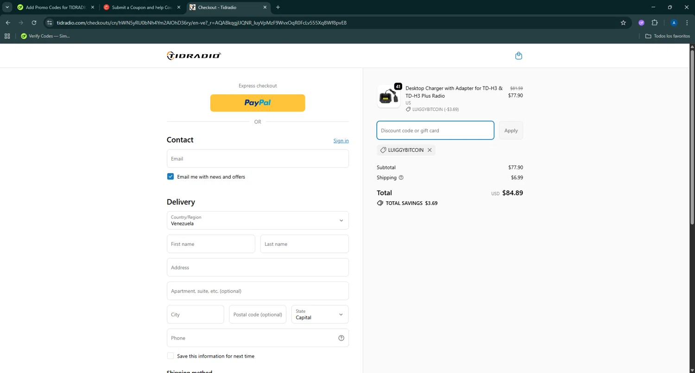
Task: Click the Sign in link
Action: (341, 141)
